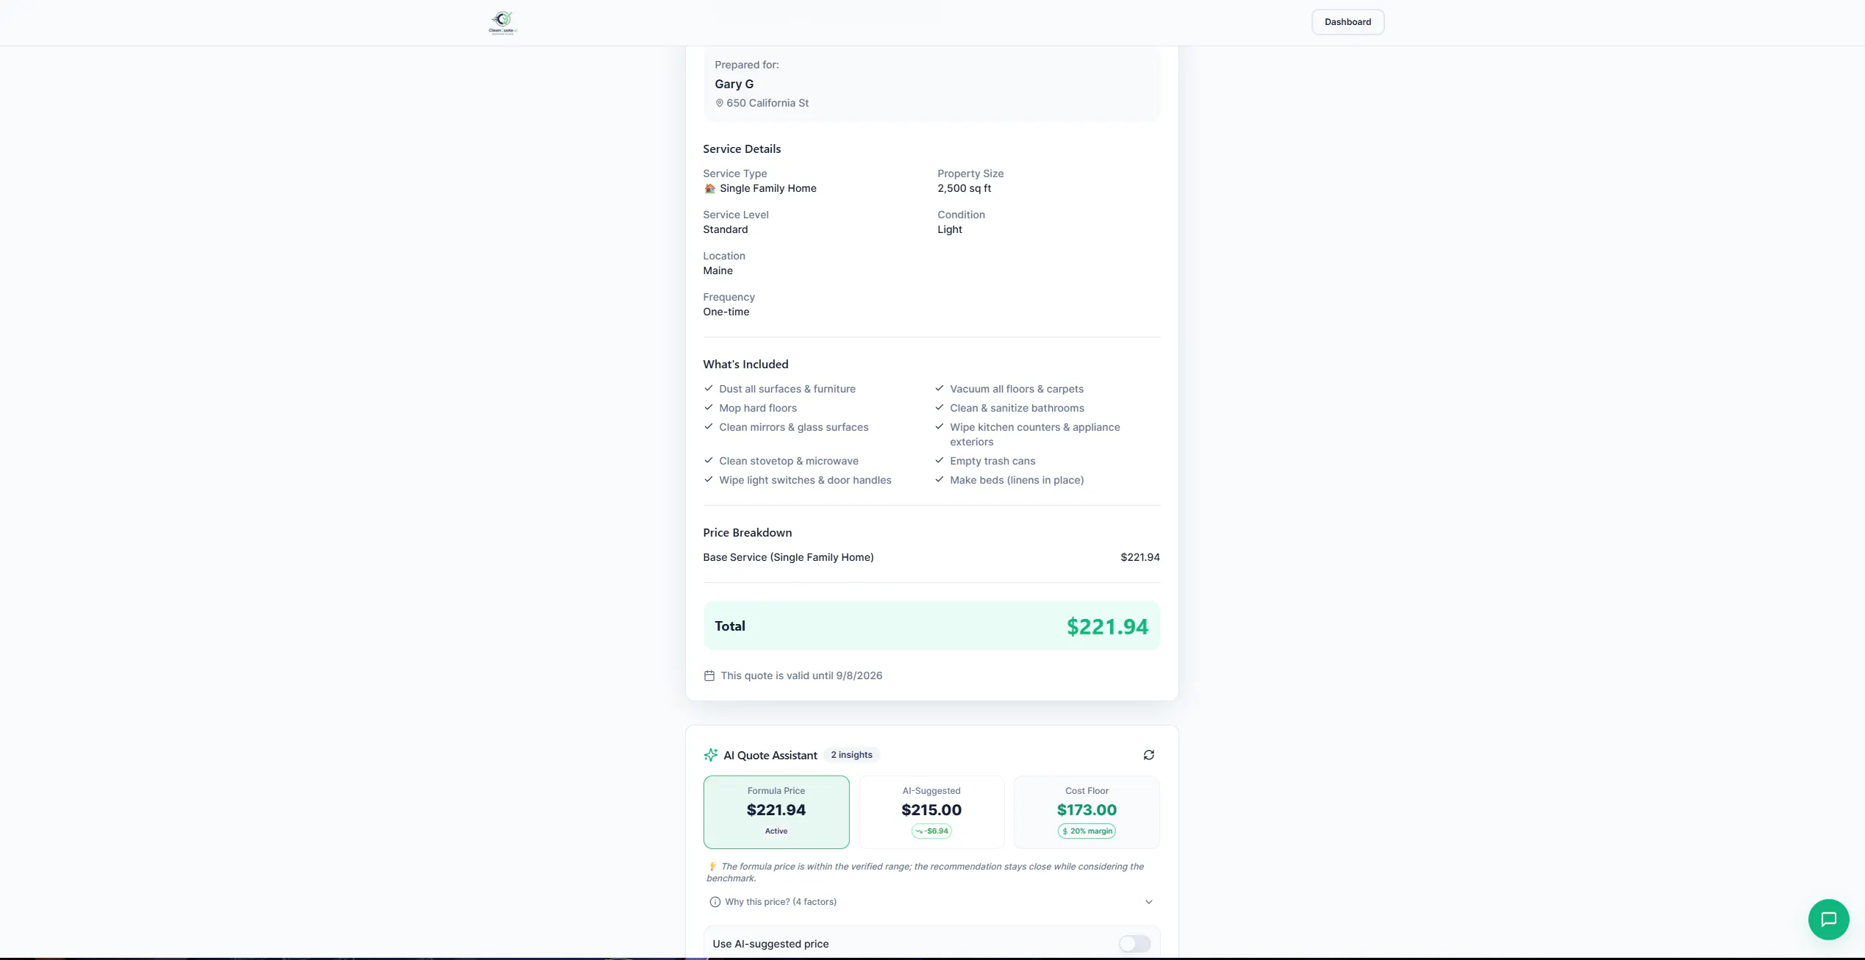Click checkmark next to Clean mirrors & glass surfaces

click(x=709, y=426)
